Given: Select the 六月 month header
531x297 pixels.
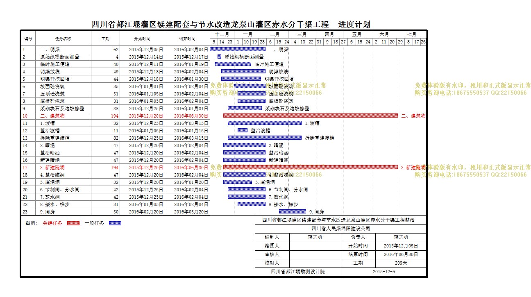Looking at the screenshot, I should [x=384, y=34].
